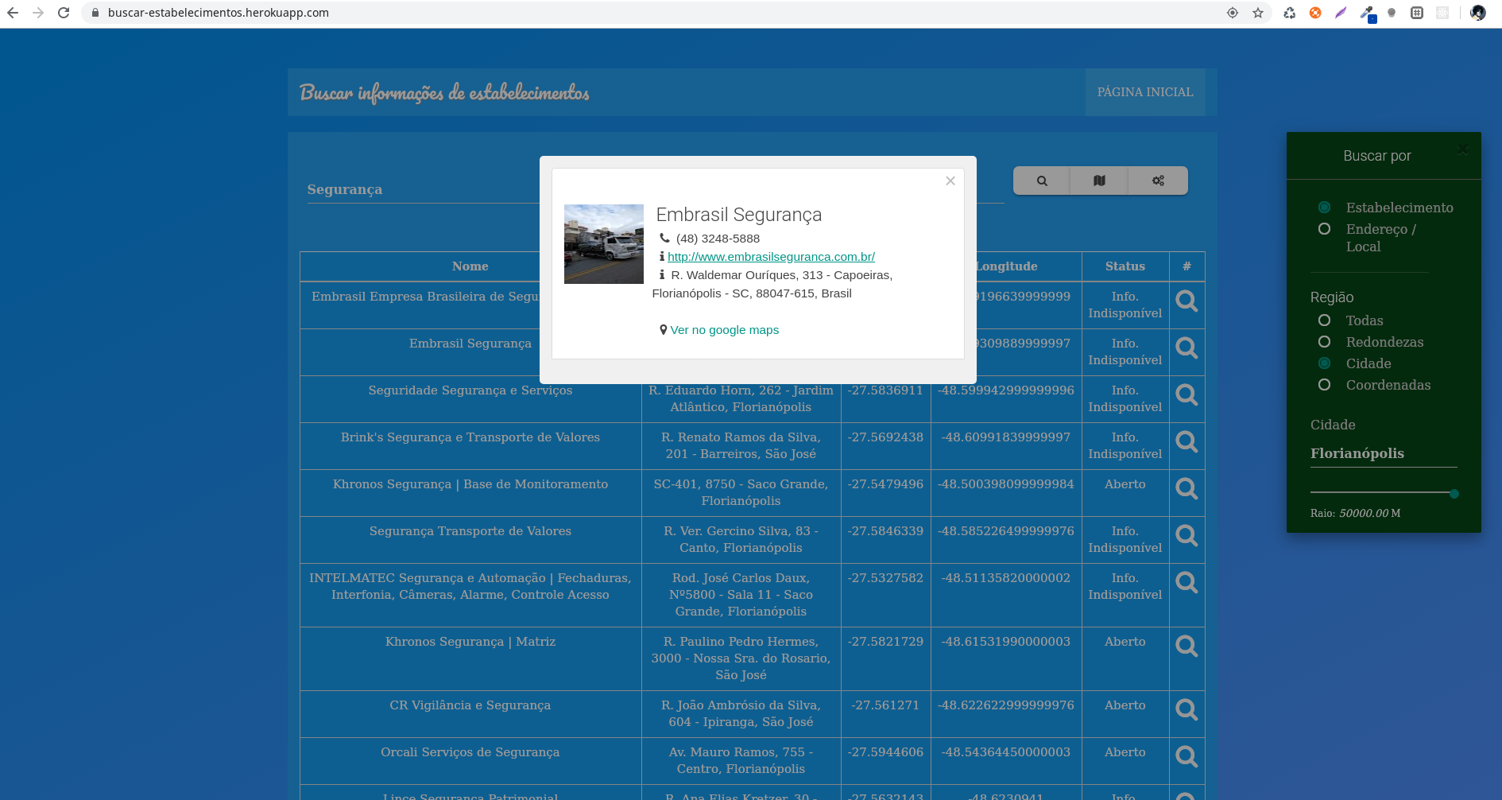Click the search magnifier button in toolbar
The height and width of the screenshot is (800, 1502).
pyautogui.click(x=1042, y=181)
